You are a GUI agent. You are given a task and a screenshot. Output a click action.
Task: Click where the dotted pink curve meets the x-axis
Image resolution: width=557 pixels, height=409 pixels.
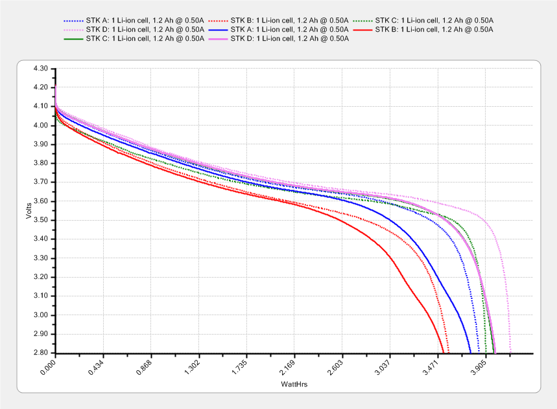[x=510, y=353]
